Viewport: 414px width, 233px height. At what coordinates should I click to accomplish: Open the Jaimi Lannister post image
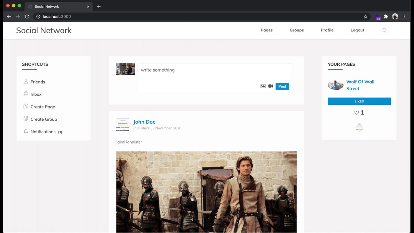206,192
